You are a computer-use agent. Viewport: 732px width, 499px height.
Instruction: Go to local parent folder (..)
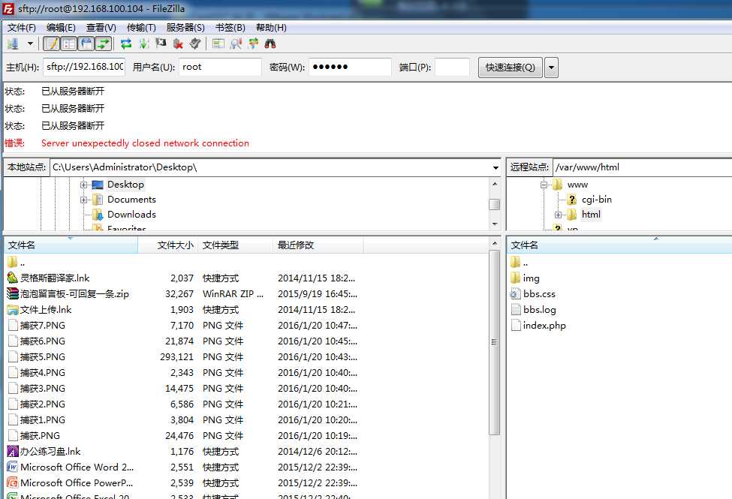[16, 263]
